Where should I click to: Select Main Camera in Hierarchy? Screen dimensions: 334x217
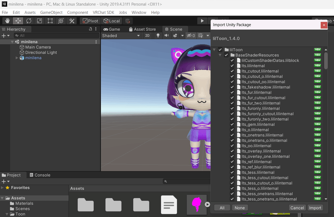38,47
